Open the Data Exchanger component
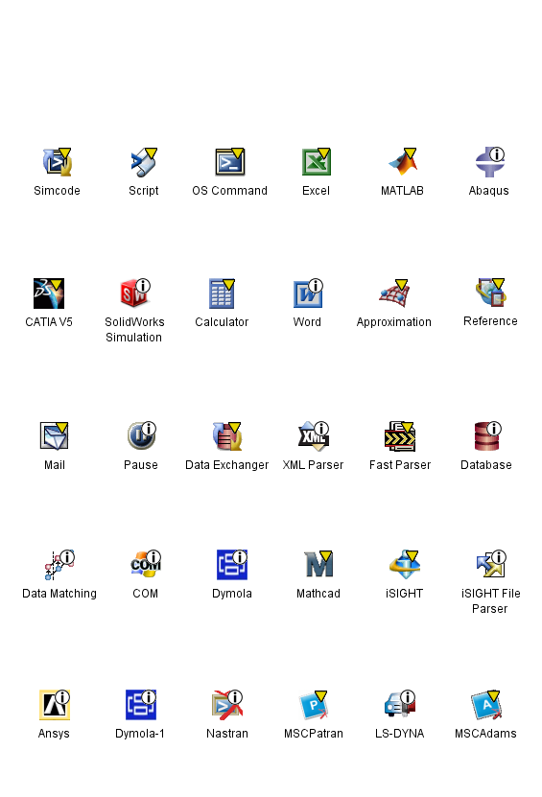 point(226,436)
